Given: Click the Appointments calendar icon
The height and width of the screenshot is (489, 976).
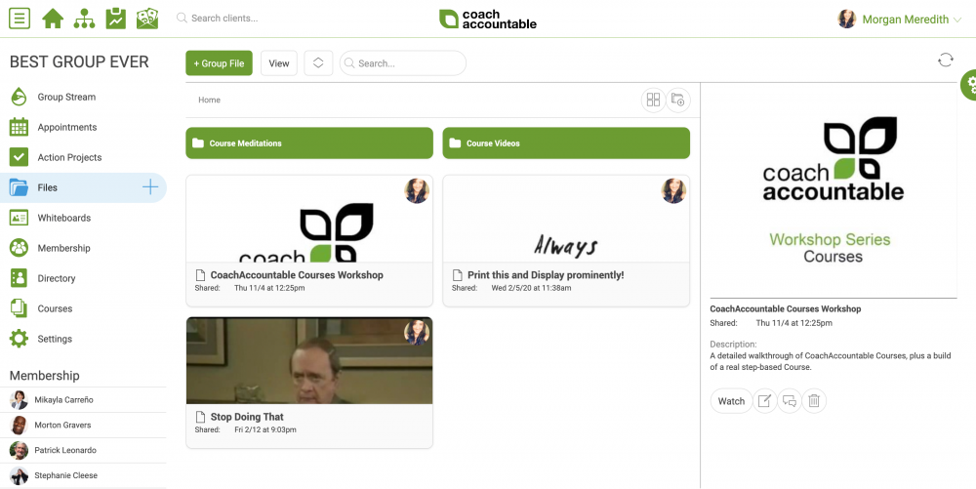Looking at the screenshot, I should click(19, 127).
